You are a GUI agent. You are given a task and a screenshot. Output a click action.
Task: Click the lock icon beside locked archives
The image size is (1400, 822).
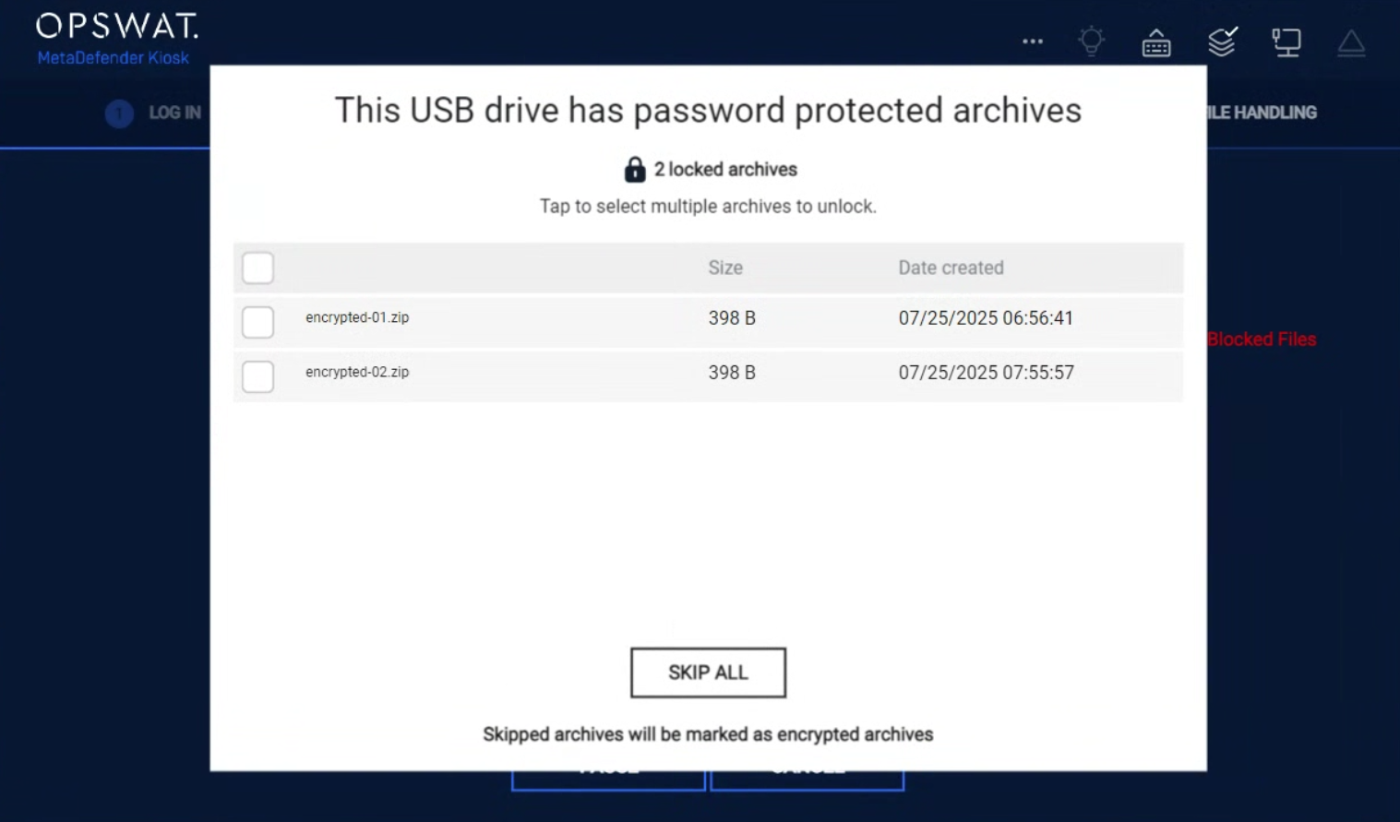coord(635,169)
